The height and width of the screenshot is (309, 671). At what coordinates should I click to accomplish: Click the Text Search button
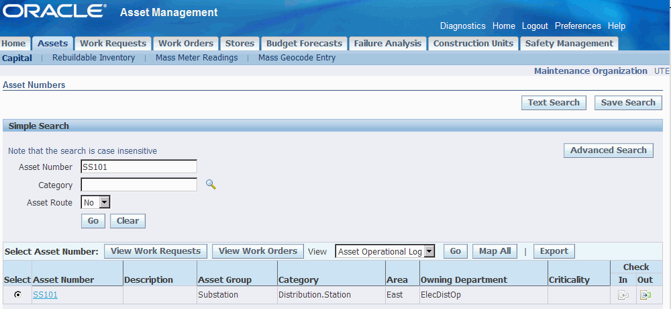(x=554, y=102)
